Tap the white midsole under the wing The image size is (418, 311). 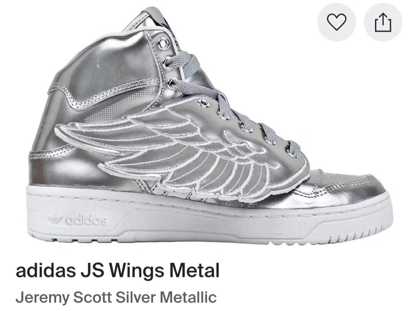click(187, 219)
